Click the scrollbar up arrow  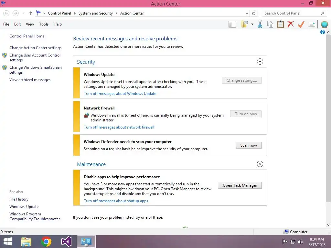point(328,32)
